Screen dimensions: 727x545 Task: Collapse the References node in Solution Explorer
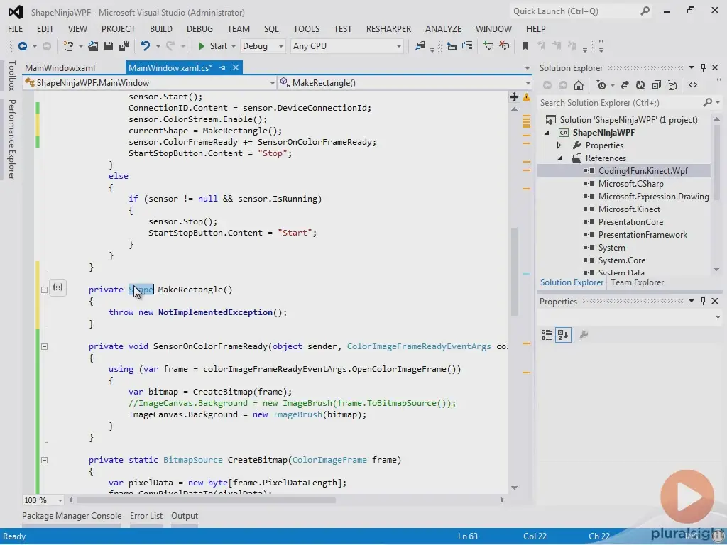pyautogui.click(x=559, y=158)
